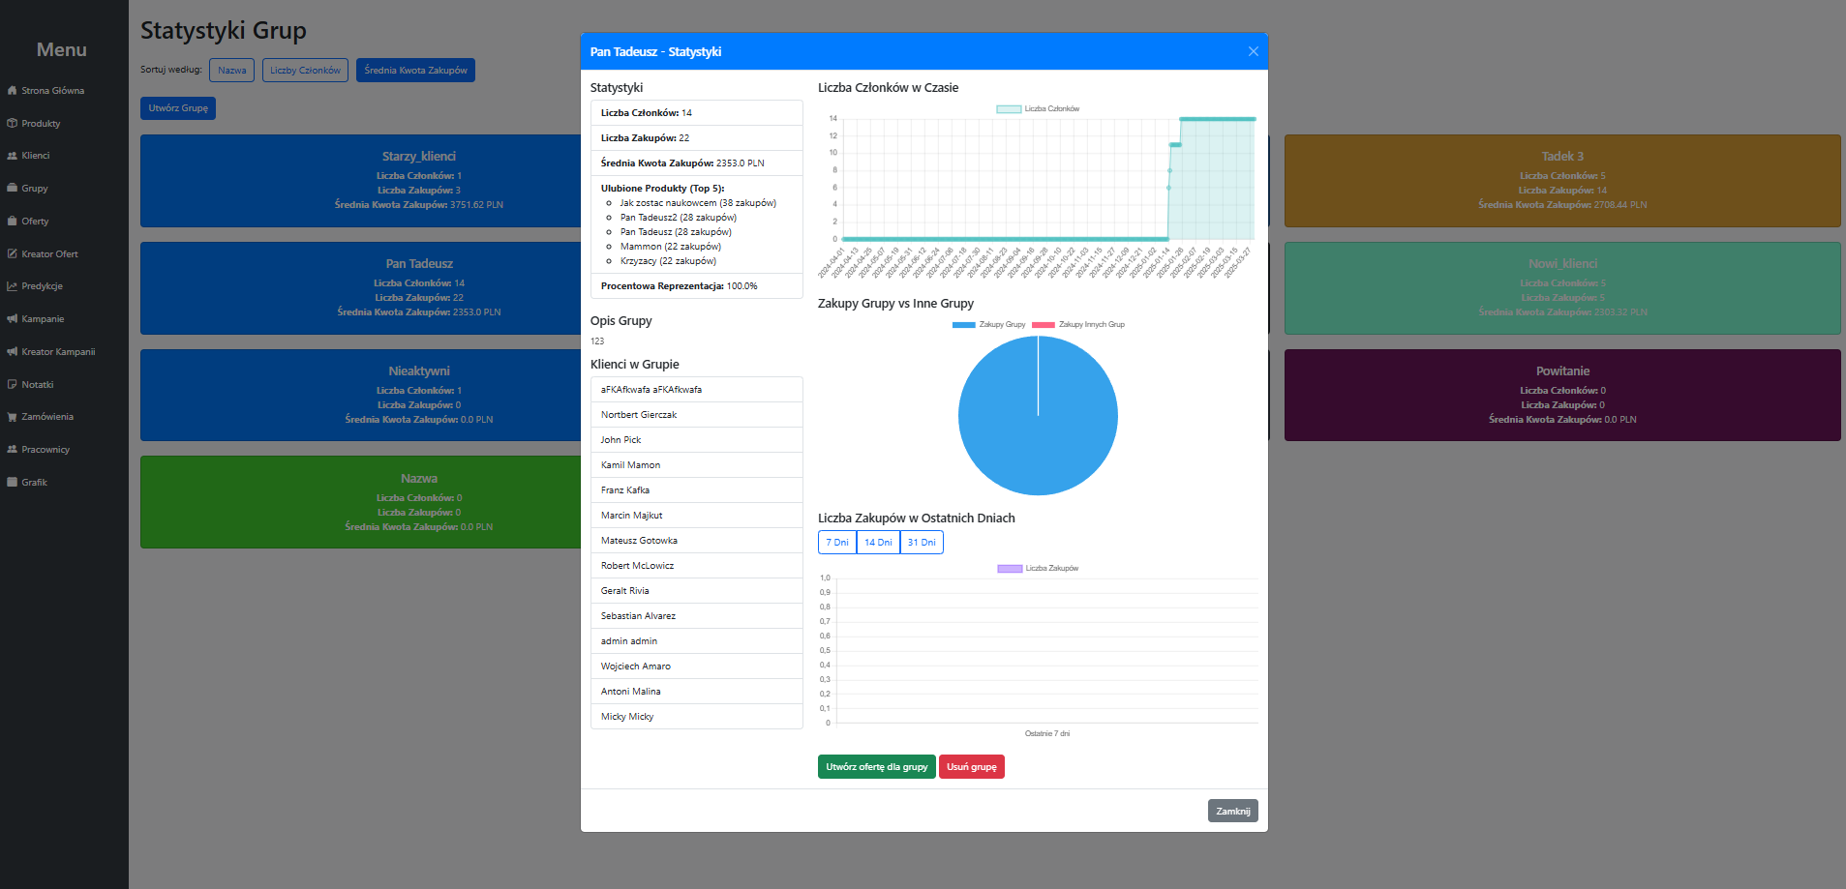Click the red Usuń grupę button
Image resolution: width=1846 pixels, height=889 pixels.
pyautogui.click(x=972, y=767)
